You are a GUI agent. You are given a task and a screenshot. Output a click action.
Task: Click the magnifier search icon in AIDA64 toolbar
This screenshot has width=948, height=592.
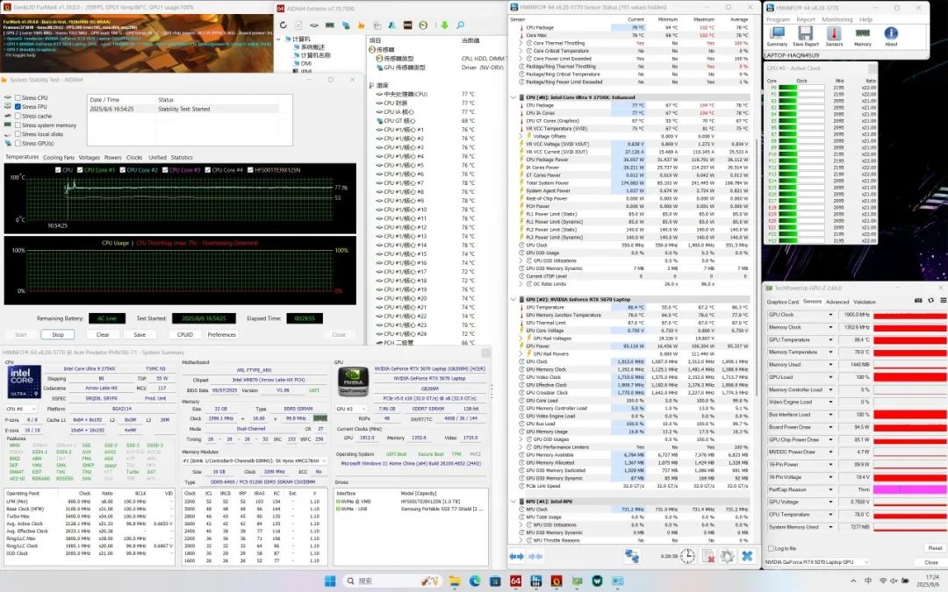click(460, 25)
